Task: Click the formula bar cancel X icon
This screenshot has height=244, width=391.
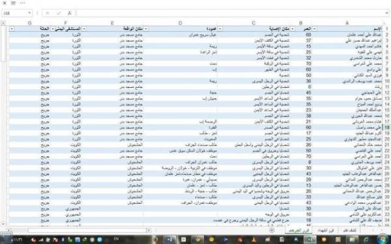Action: (x=47, y=13)
